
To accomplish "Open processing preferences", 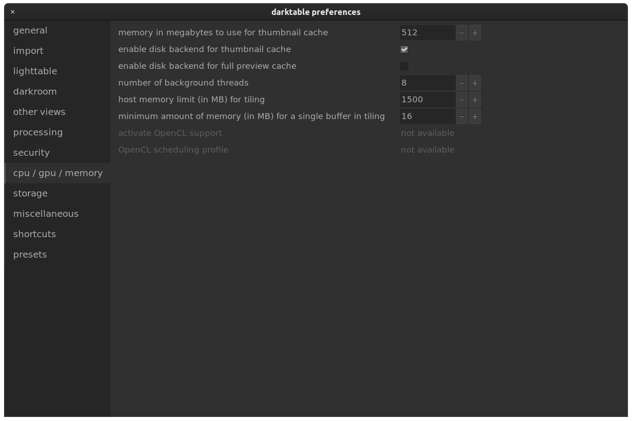I will tap(58, 132).
